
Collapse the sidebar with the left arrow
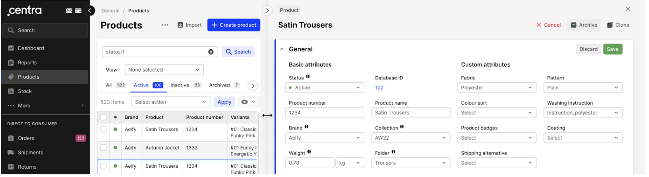(90, 11)
